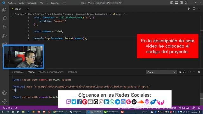
Task: Open the output log in editor icon
Action: pyautogui.click(x=190, y=72)
